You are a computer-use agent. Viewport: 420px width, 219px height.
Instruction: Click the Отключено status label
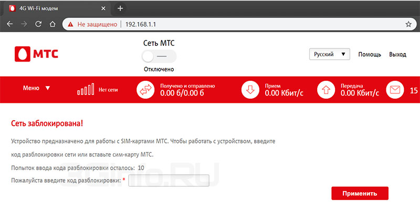159,69
